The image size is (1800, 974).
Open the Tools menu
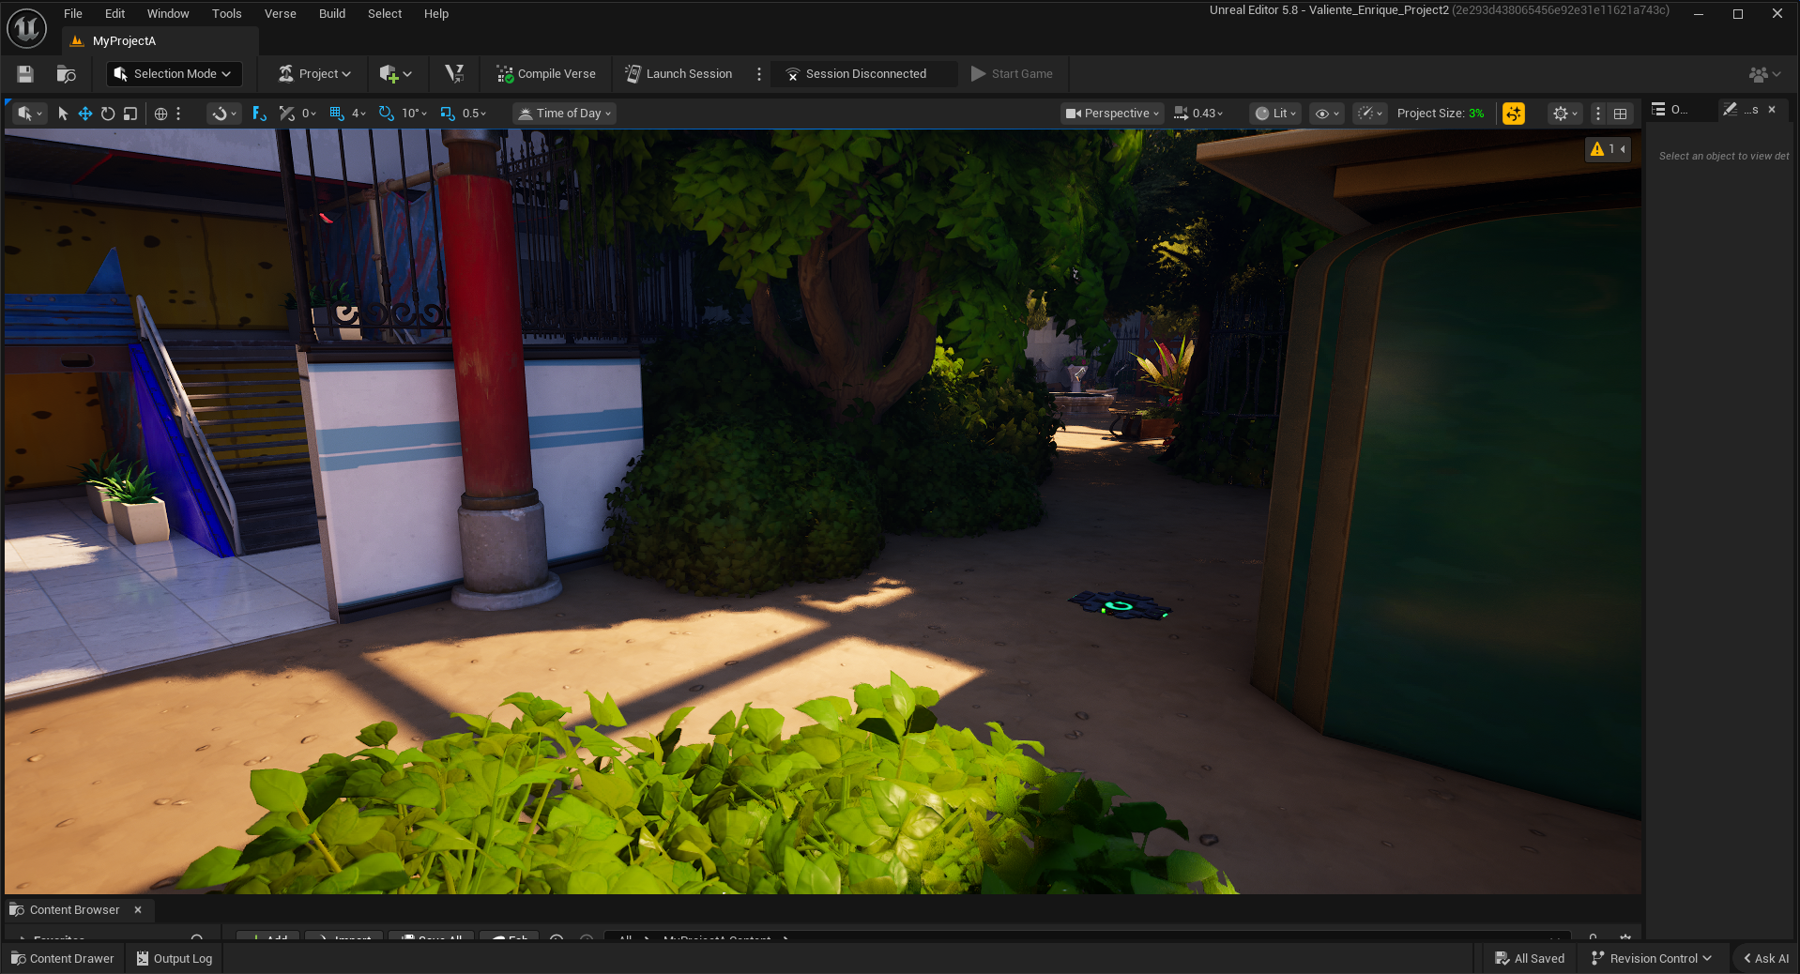click(x=226, y=14)
